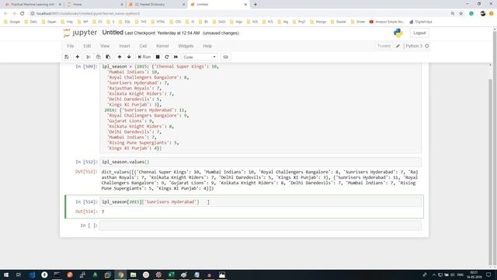The image size is (497, 280).
Task: Open the Docker bookmark folder
Action: click(339, 22)
